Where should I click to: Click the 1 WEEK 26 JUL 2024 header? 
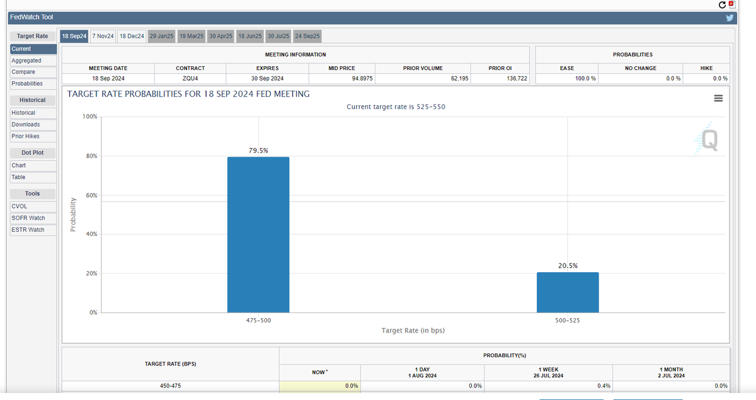[547, 372]
